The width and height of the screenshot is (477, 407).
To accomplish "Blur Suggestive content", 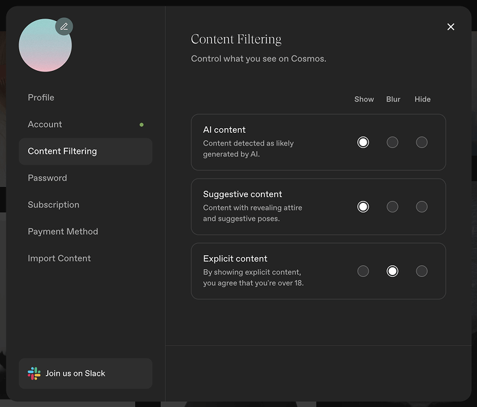I will [392, 207].
